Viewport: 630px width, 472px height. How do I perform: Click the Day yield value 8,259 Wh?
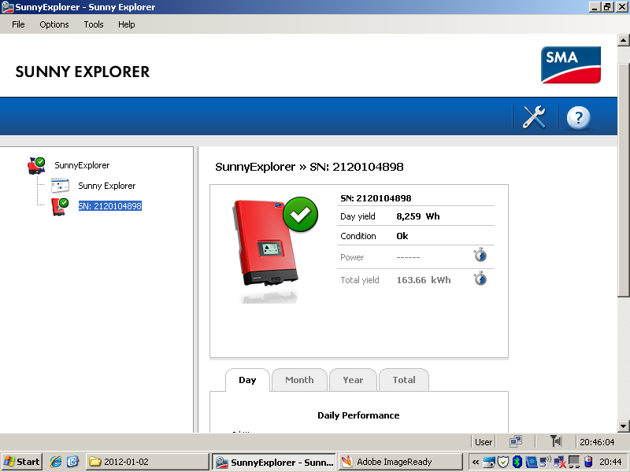click(x=418, y=216)
